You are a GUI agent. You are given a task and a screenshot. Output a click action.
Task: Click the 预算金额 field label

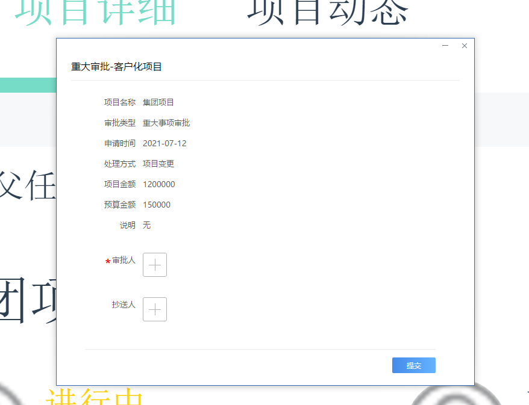click(120, 205)
